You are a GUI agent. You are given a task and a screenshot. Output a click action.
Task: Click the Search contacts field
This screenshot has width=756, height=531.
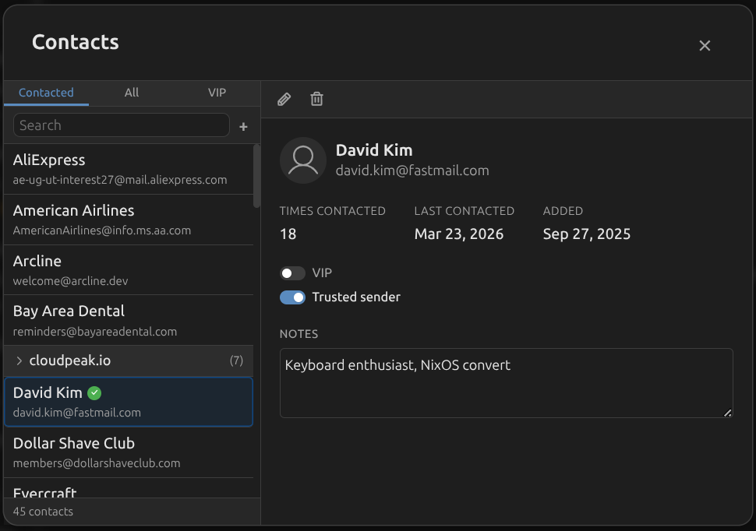pos(121,125)
